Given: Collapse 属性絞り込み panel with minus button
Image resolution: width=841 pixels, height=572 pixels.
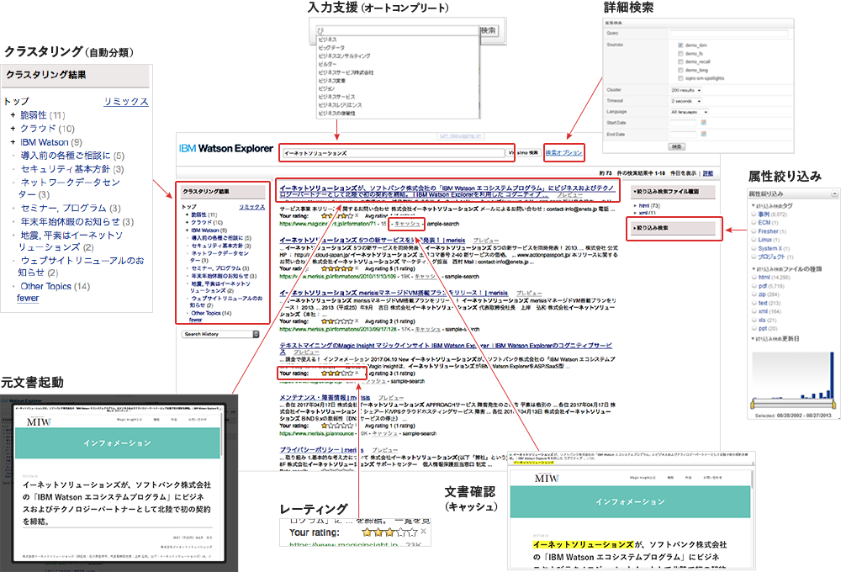Looking at the screenshot, I should 834,193.
